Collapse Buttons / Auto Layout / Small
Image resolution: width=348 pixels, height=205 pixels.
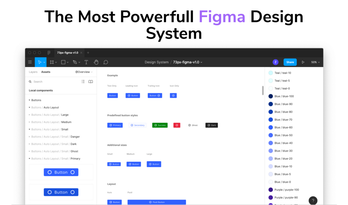pyautogui.click(x=29, y=130)
